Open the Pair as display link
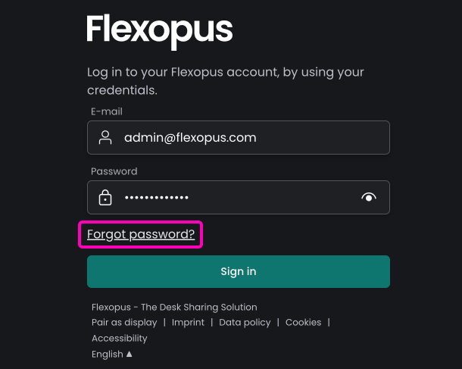Image resolution: width=462 pixels, height=369 pixels. tap(124, 323)
